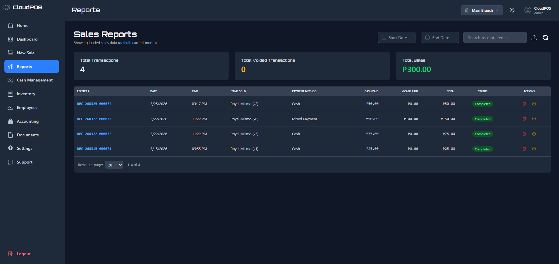
Task: Click the Cash Paid column header
Action: click(371, 91)
